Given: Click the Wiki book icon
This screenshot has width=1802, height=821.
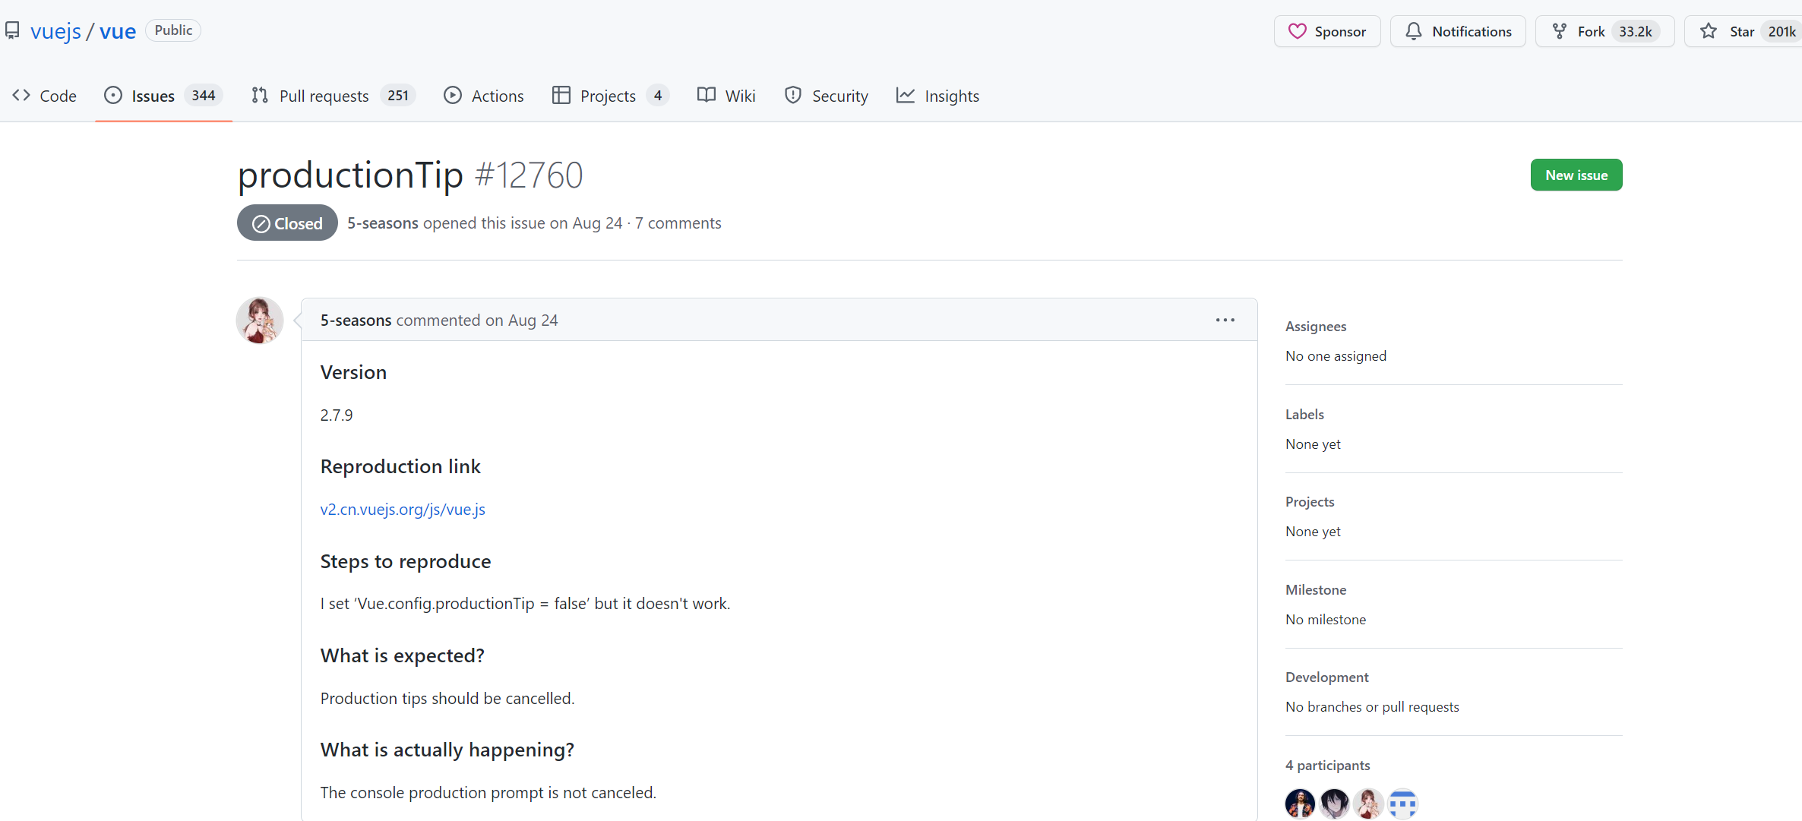Looking at the screenshot, I should click(707, 96).
